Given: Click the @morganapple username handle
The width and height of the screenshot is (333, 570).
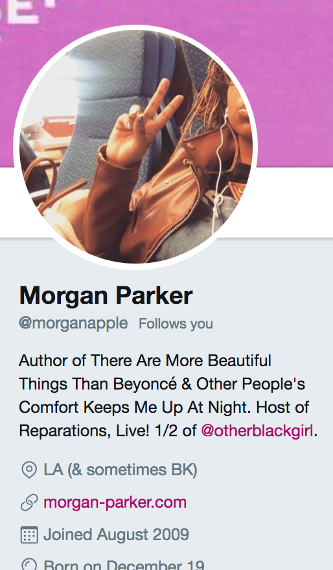Looking at the screenshot, I should 73,323.
